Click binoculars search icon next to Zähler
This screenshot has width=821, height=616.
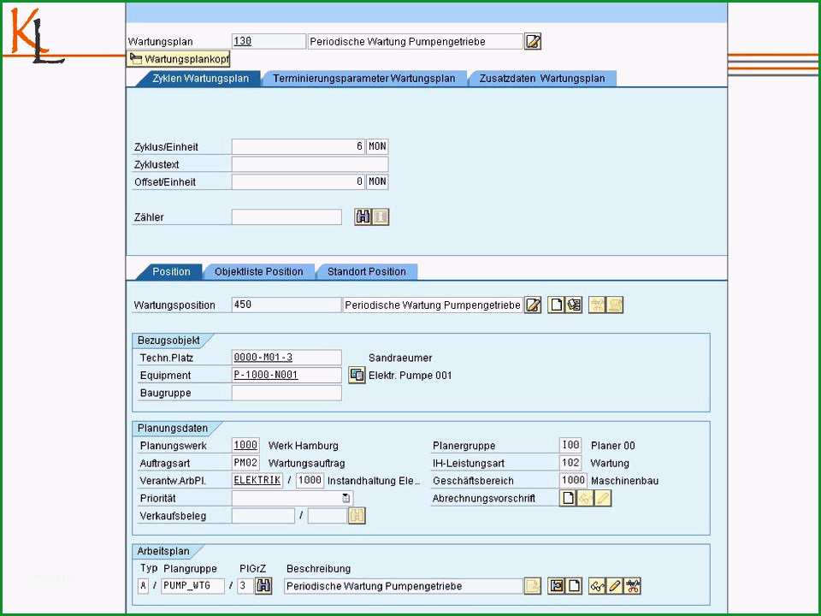363,216
